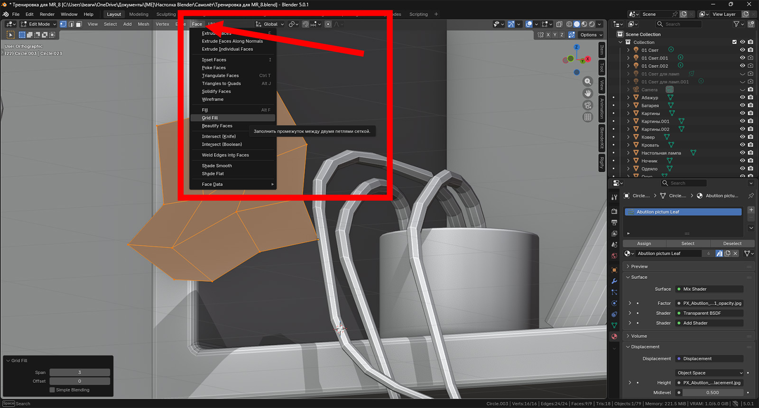
Task: Click the outliner Search field
Action: [x=678, y=24]
